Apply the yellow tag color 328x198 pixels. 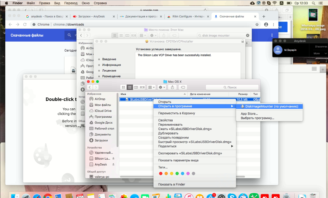tap(171, 173)
